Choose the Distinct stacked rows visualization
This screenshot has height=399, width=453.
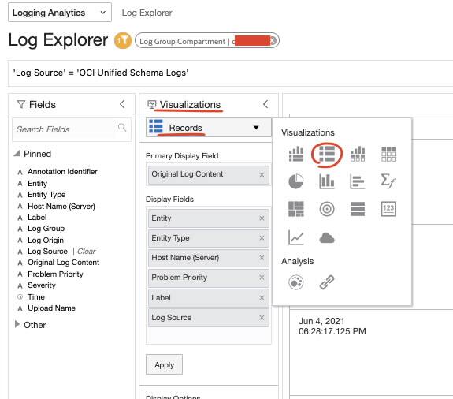click(358, 209)
